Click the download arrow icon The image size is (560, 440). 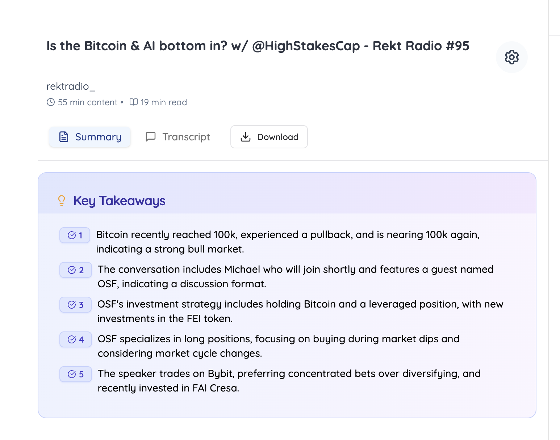click(246, 137)
